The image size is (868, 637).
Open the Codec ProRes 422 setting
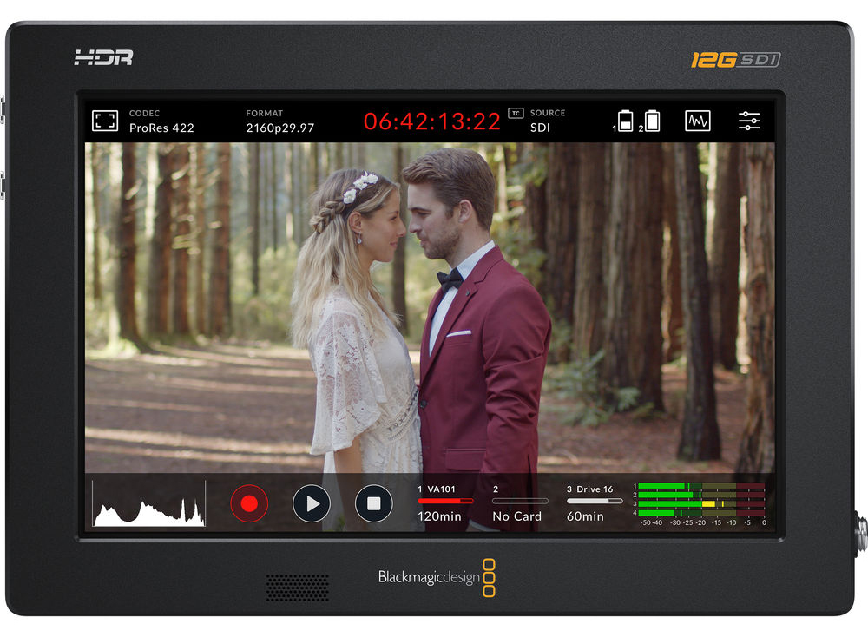pos(161,121)
